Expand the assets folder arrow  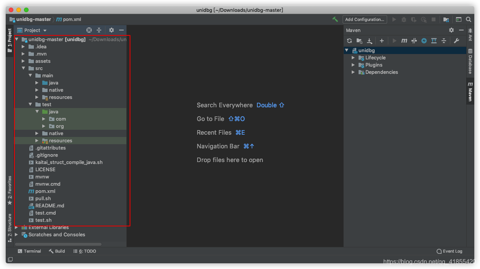24,61
